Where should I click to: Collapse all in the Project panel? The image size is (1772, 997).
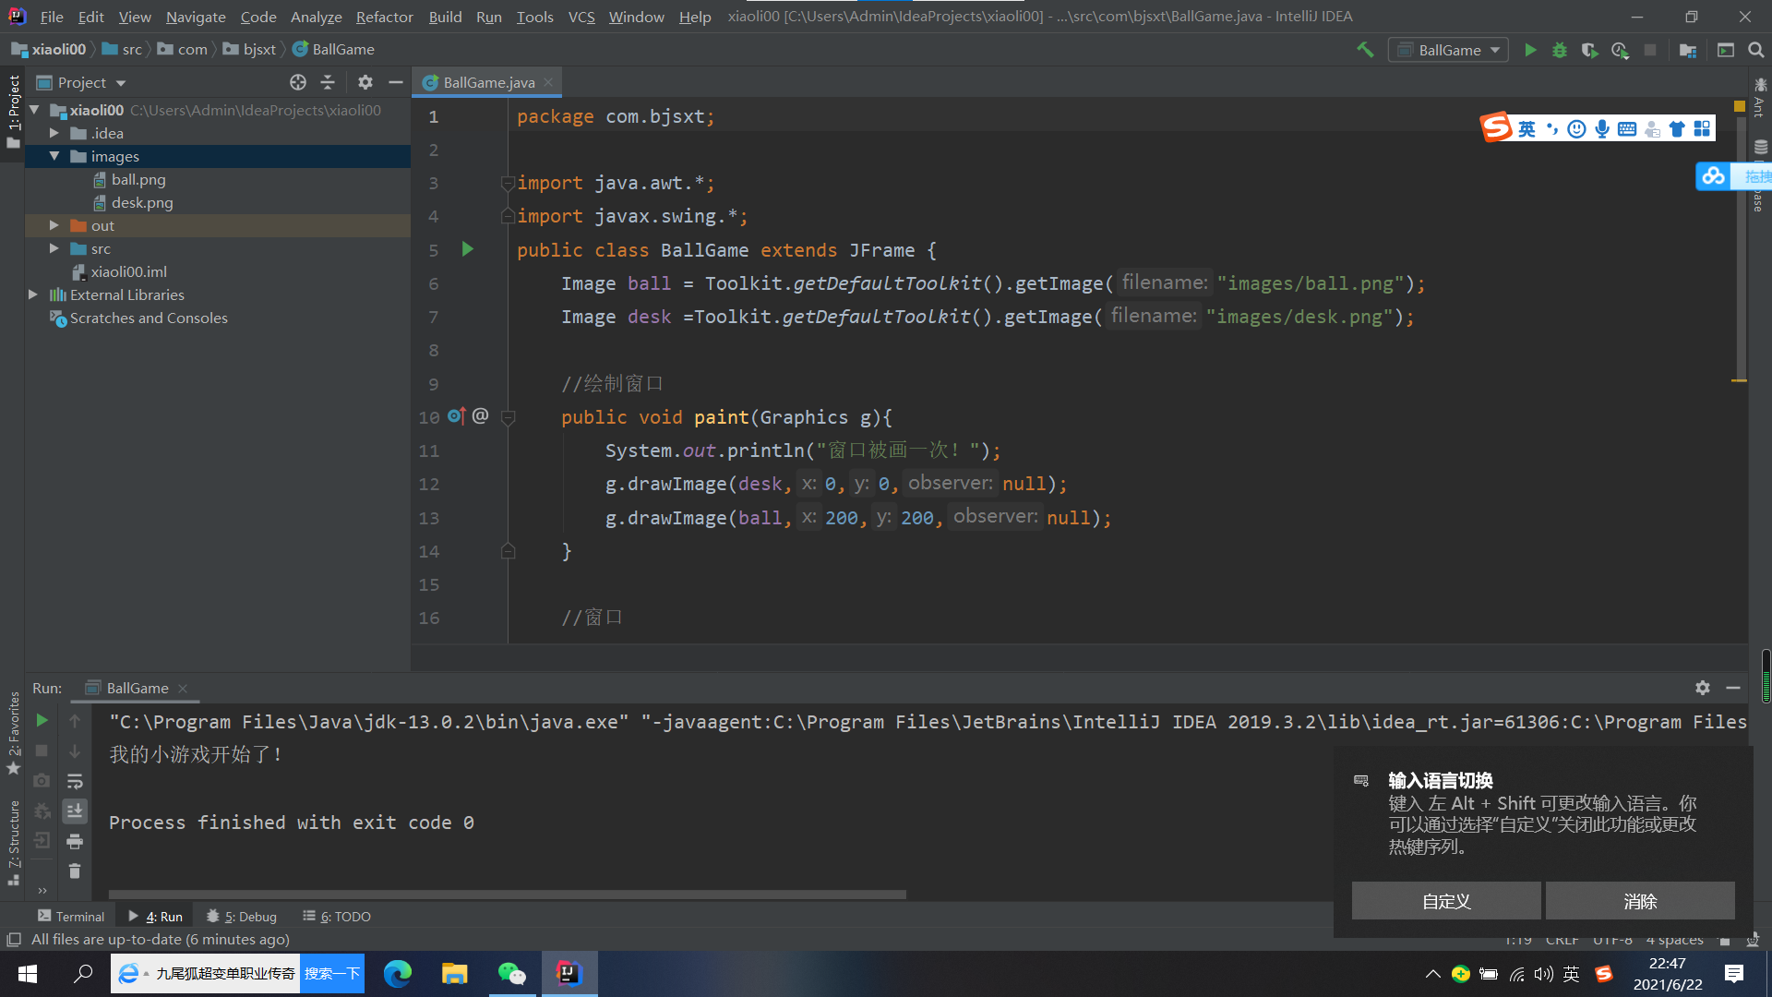[x=328, y=82]
